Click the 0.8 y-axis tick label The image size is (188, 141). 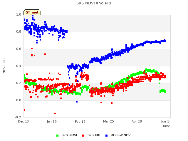pyautogui.click(x=19, y=32)
